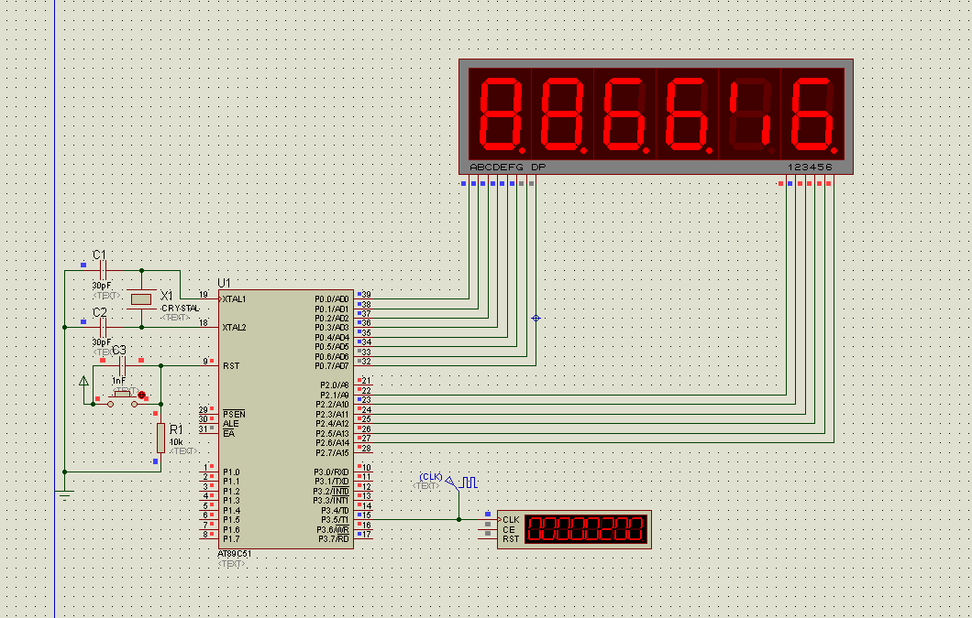Click pin number 15 on U1
The width and height of the screenshot is (972, 618).
click(367, 515)
